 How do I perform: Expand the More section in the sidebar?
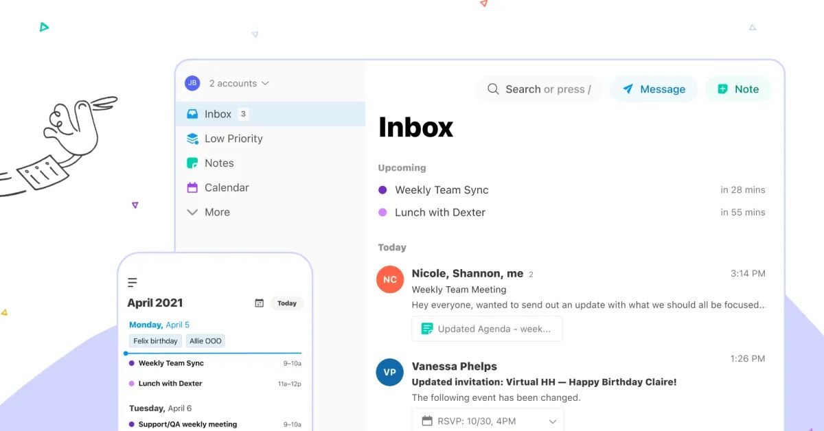[193, 212]
